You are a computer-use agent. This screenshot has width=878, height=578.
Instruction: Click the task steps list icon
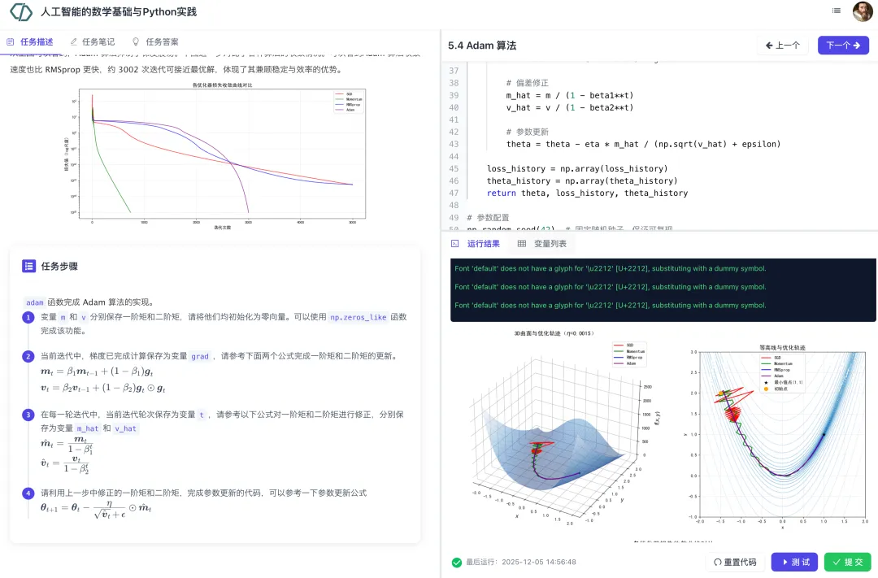(x=28, y=266)
